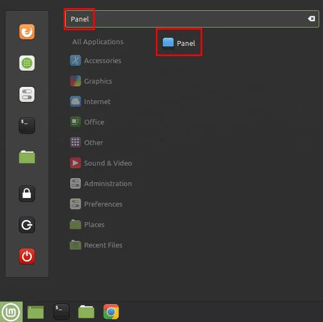Select the Sound & Video category
Screen dimensions: 323x322
(101, 163)
